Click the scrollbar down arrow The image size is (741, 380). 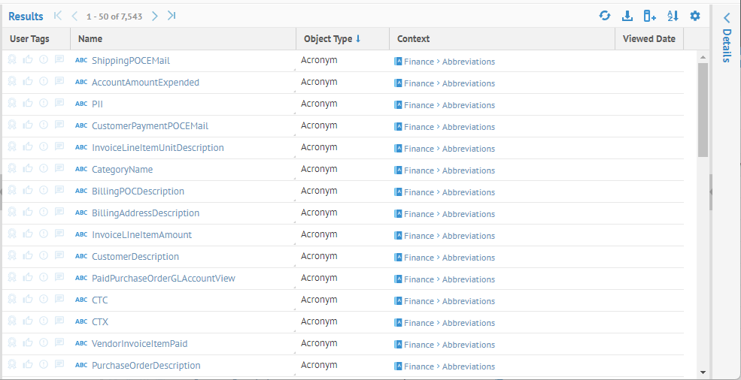tap(703, 372)
